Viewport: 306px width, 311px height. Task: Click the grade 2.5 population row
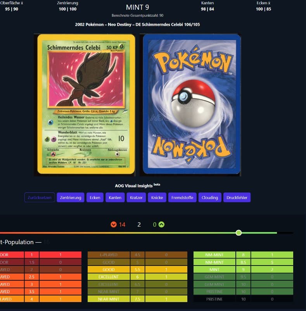pyautogui.click(x=41, y=277)
